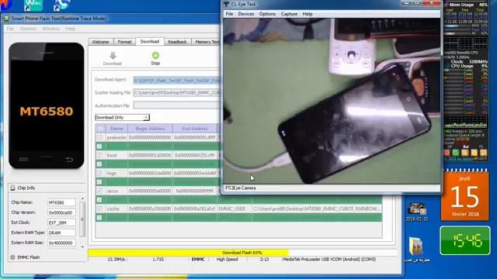Click the MediaTek PreLoader USB VCOM status text
Image resolution: width=497 pixels, height=279 pixels.
coord(329,259)
